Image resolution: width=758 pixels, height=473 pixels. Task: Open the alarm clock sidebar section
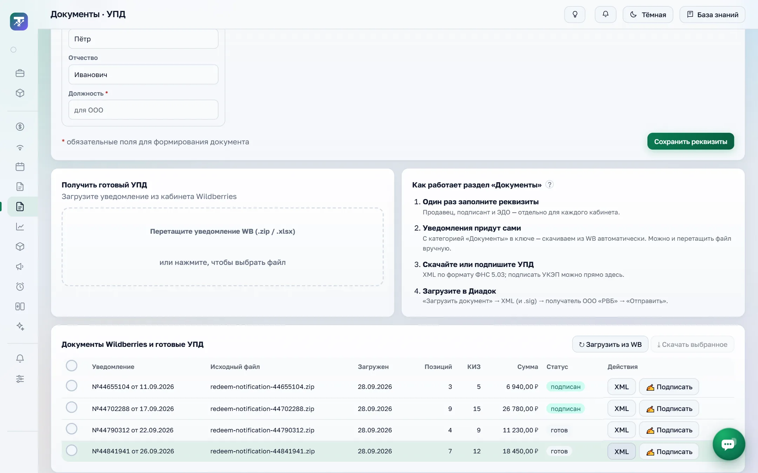pos(20,287)
